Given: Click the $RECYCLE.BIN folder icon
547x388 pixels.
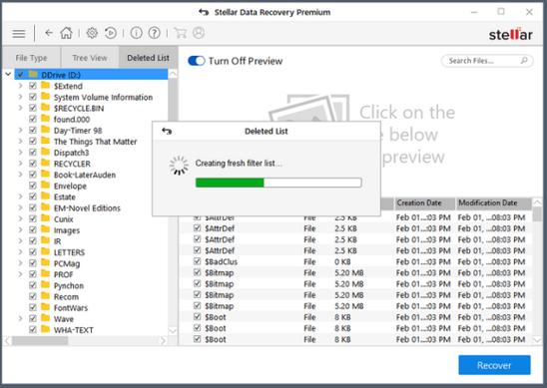Looking at the screenshot, I should [x=45, y=108].
